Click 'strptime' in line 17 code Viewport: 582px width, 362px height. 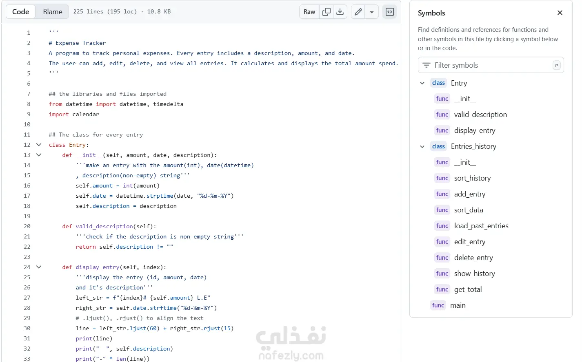[160, 196]
